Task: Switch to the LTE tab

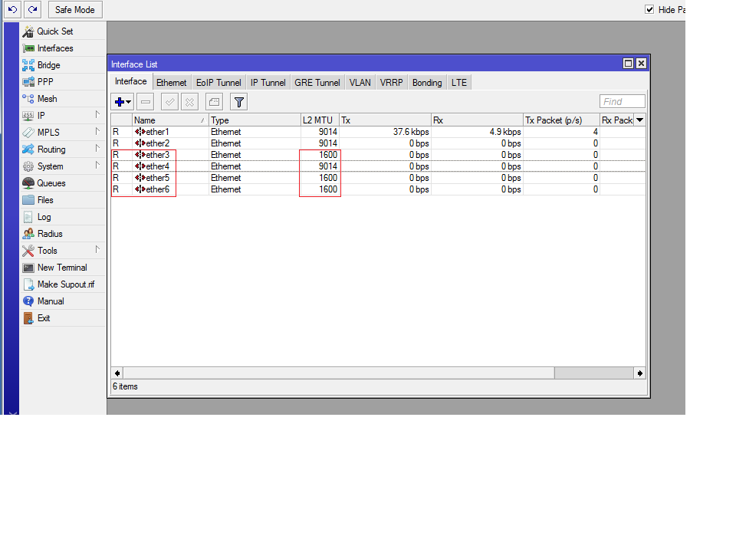Action: pos(459,83)
